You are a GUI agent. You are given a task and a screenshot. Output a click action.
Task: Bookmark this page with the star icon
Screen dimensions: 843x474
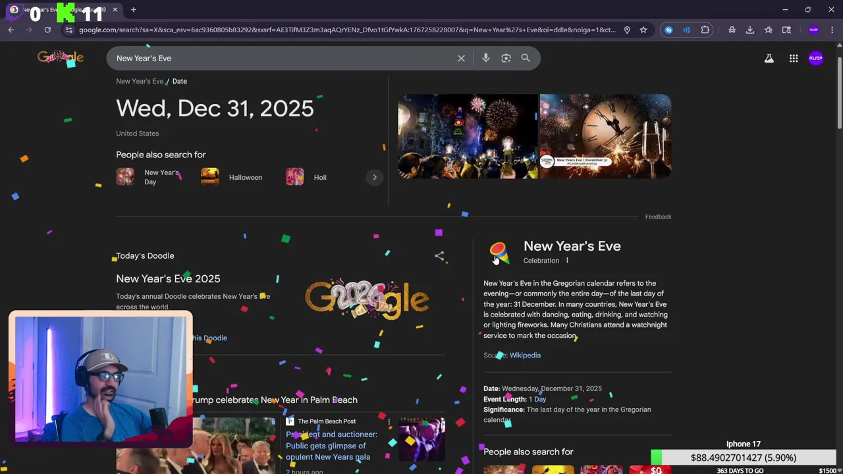point(643,30)
